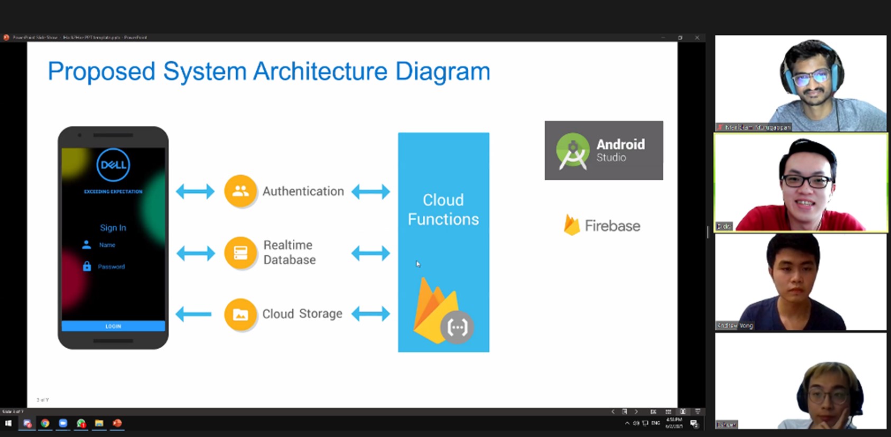
Task: Switch to Slide Sorter view icon
Action: [x=668, y=412]
